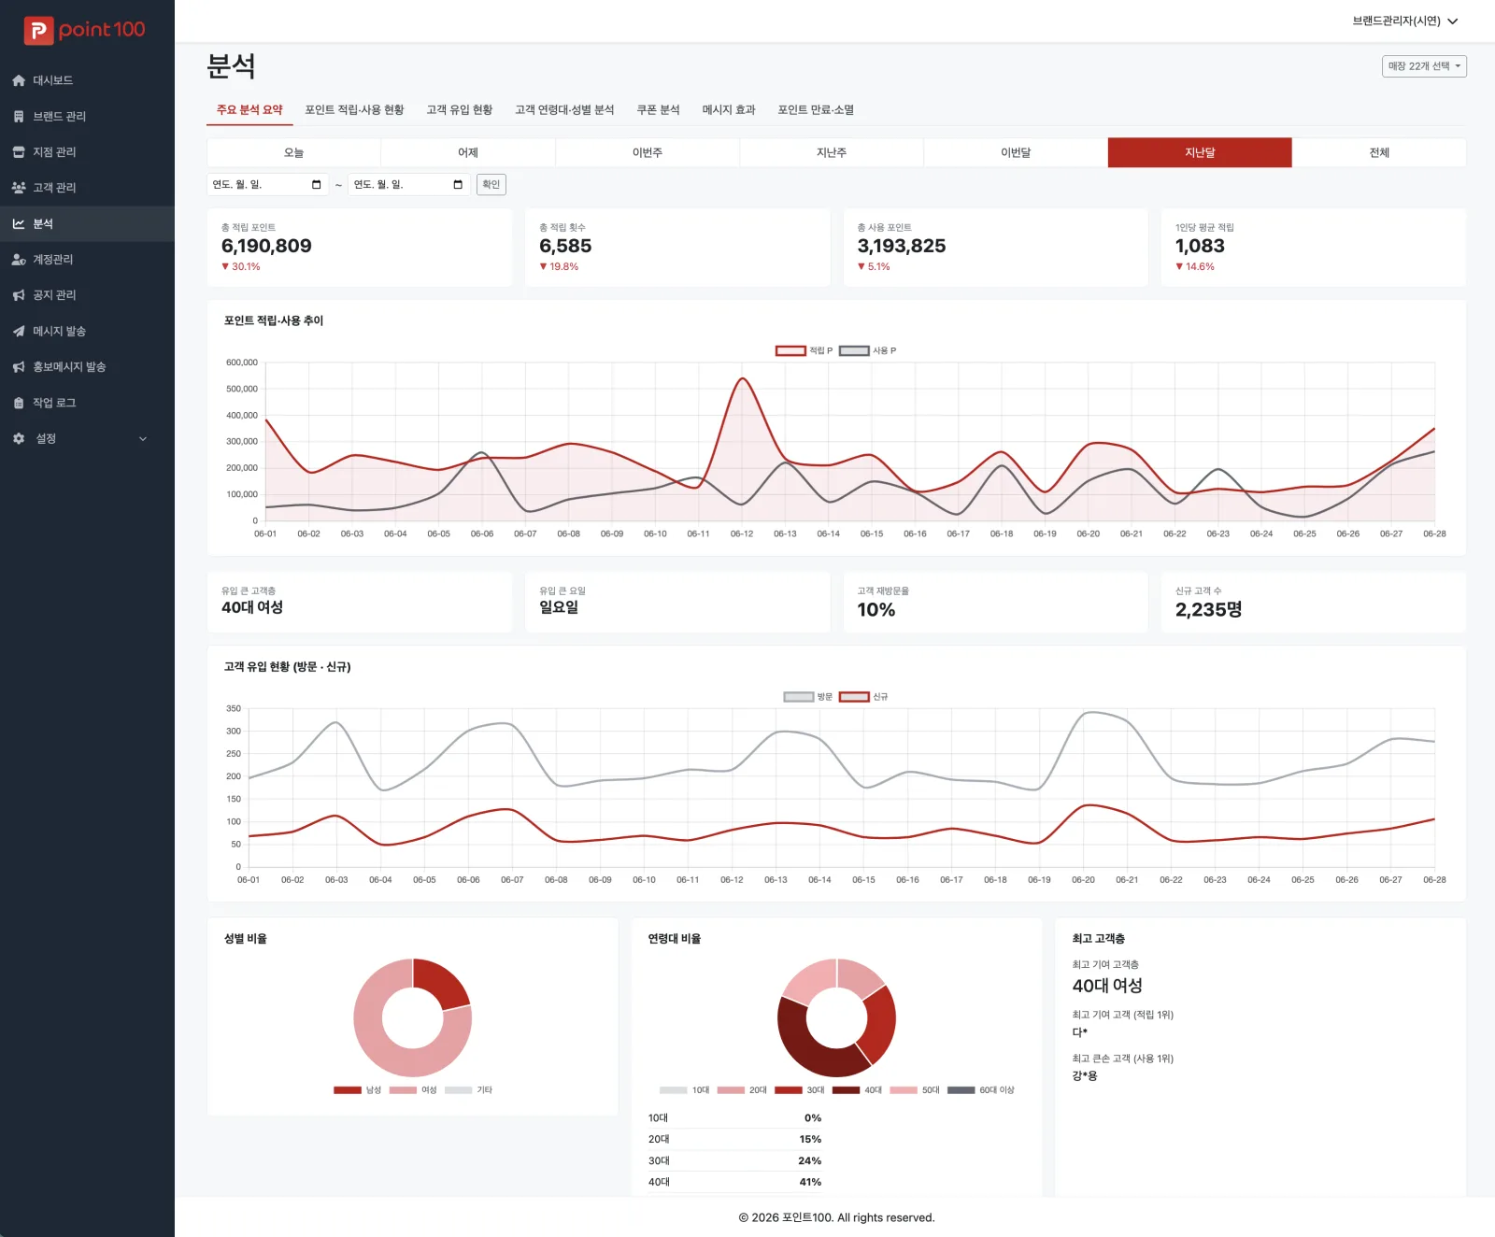Viewport: 1495px width, 1237px height.
Task: Open the customer management people icon
Action: 19,188
